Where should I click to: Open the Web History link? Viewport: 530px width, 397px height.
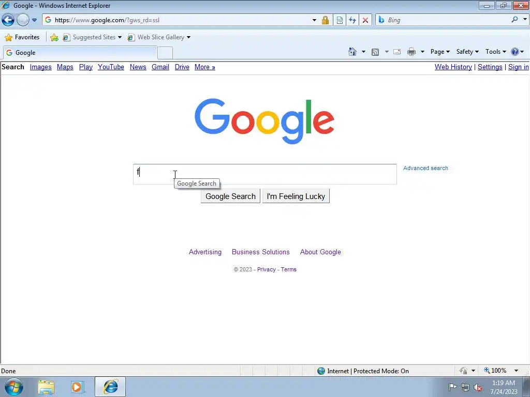pos(453,67)
